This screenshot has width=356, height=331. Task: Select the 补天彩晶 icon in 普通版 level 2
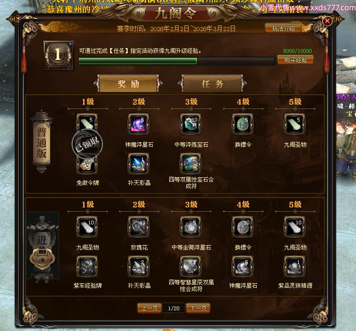(x=139, y=164)
